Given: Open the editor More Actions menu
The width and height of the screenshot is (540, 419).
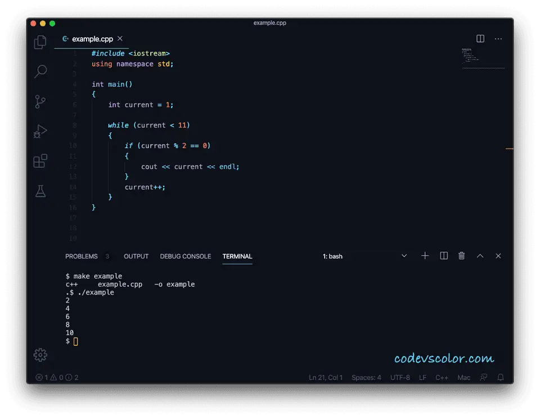Looking at the screenshot, I should (x=498, y=39).
